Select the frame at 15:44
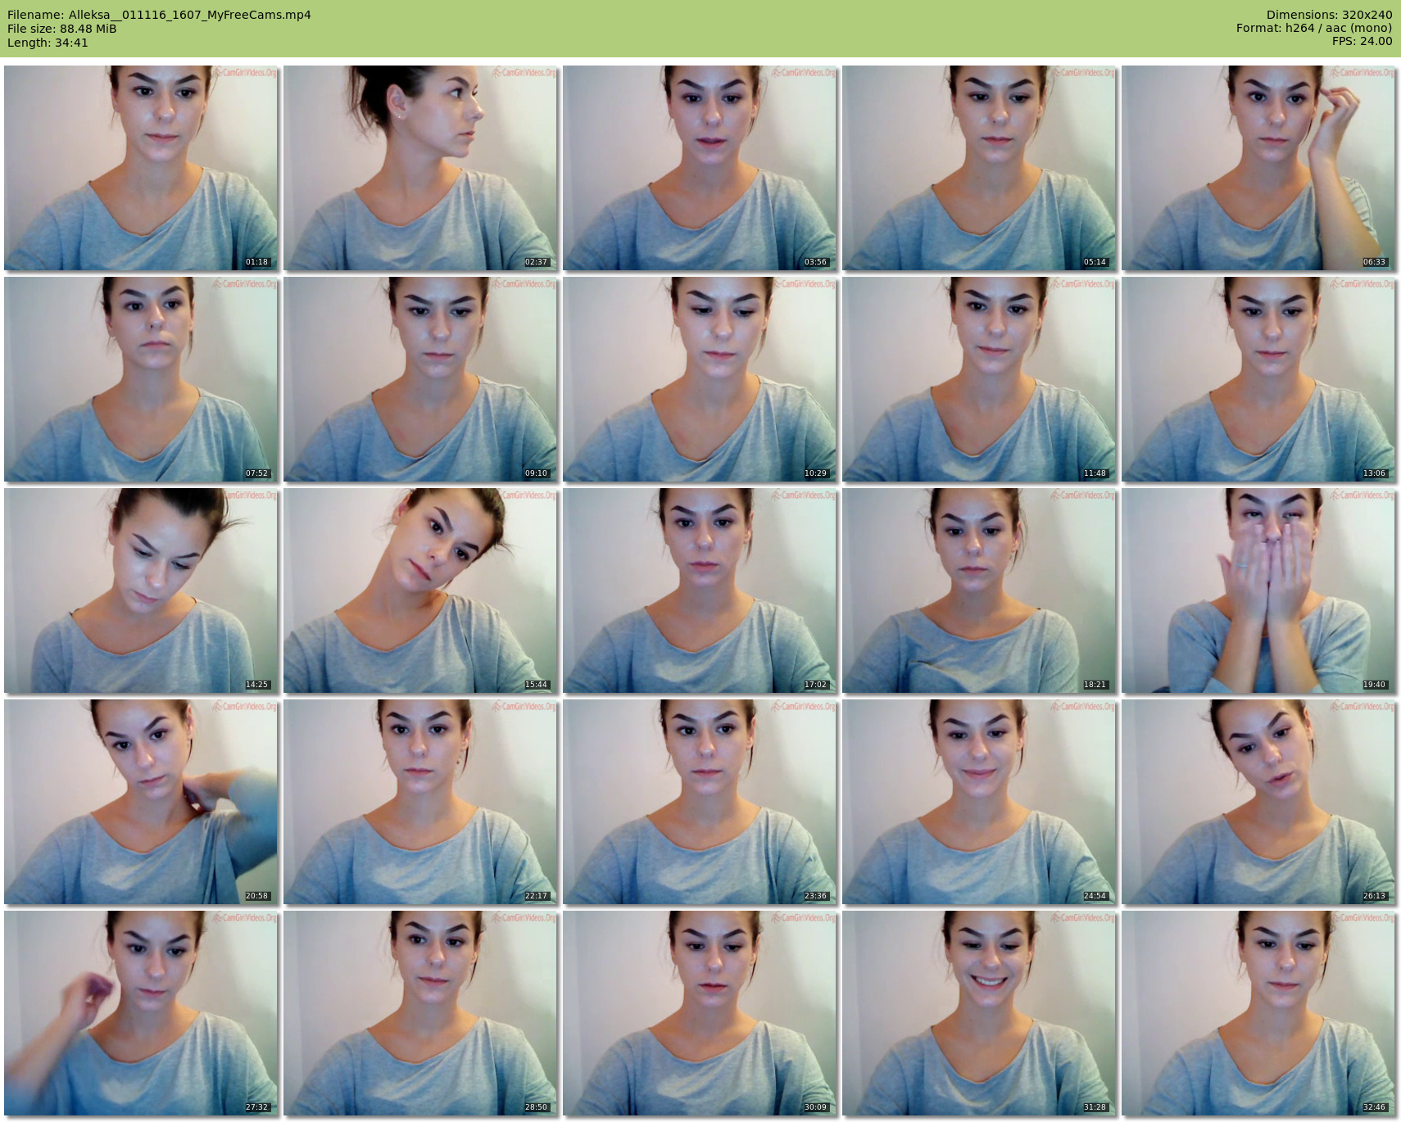This screenshot has width=1401, height=1122. click(x=420, y=590)
